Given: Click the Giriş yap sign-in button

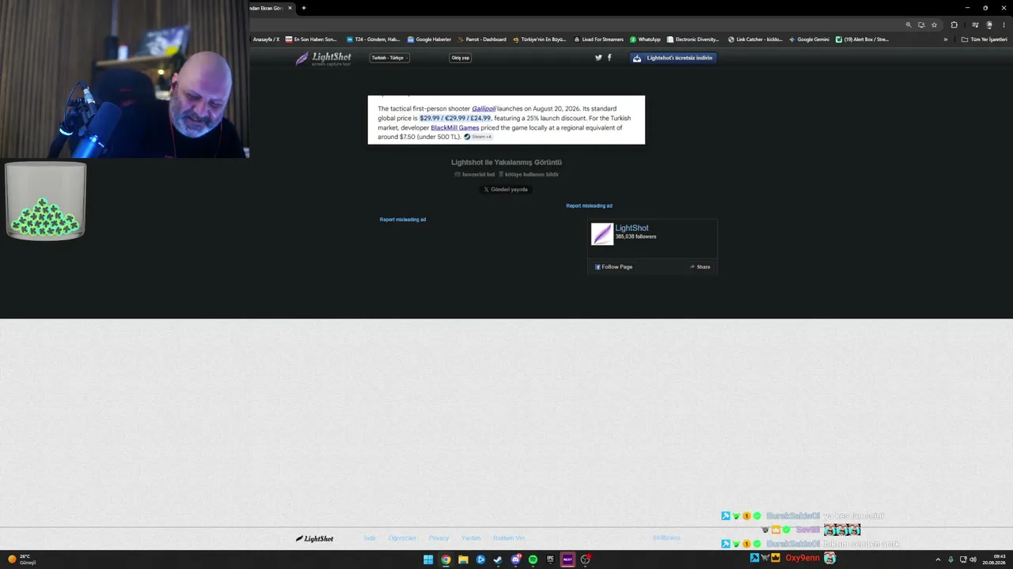Looking at the screenshot, I should 460,58.
